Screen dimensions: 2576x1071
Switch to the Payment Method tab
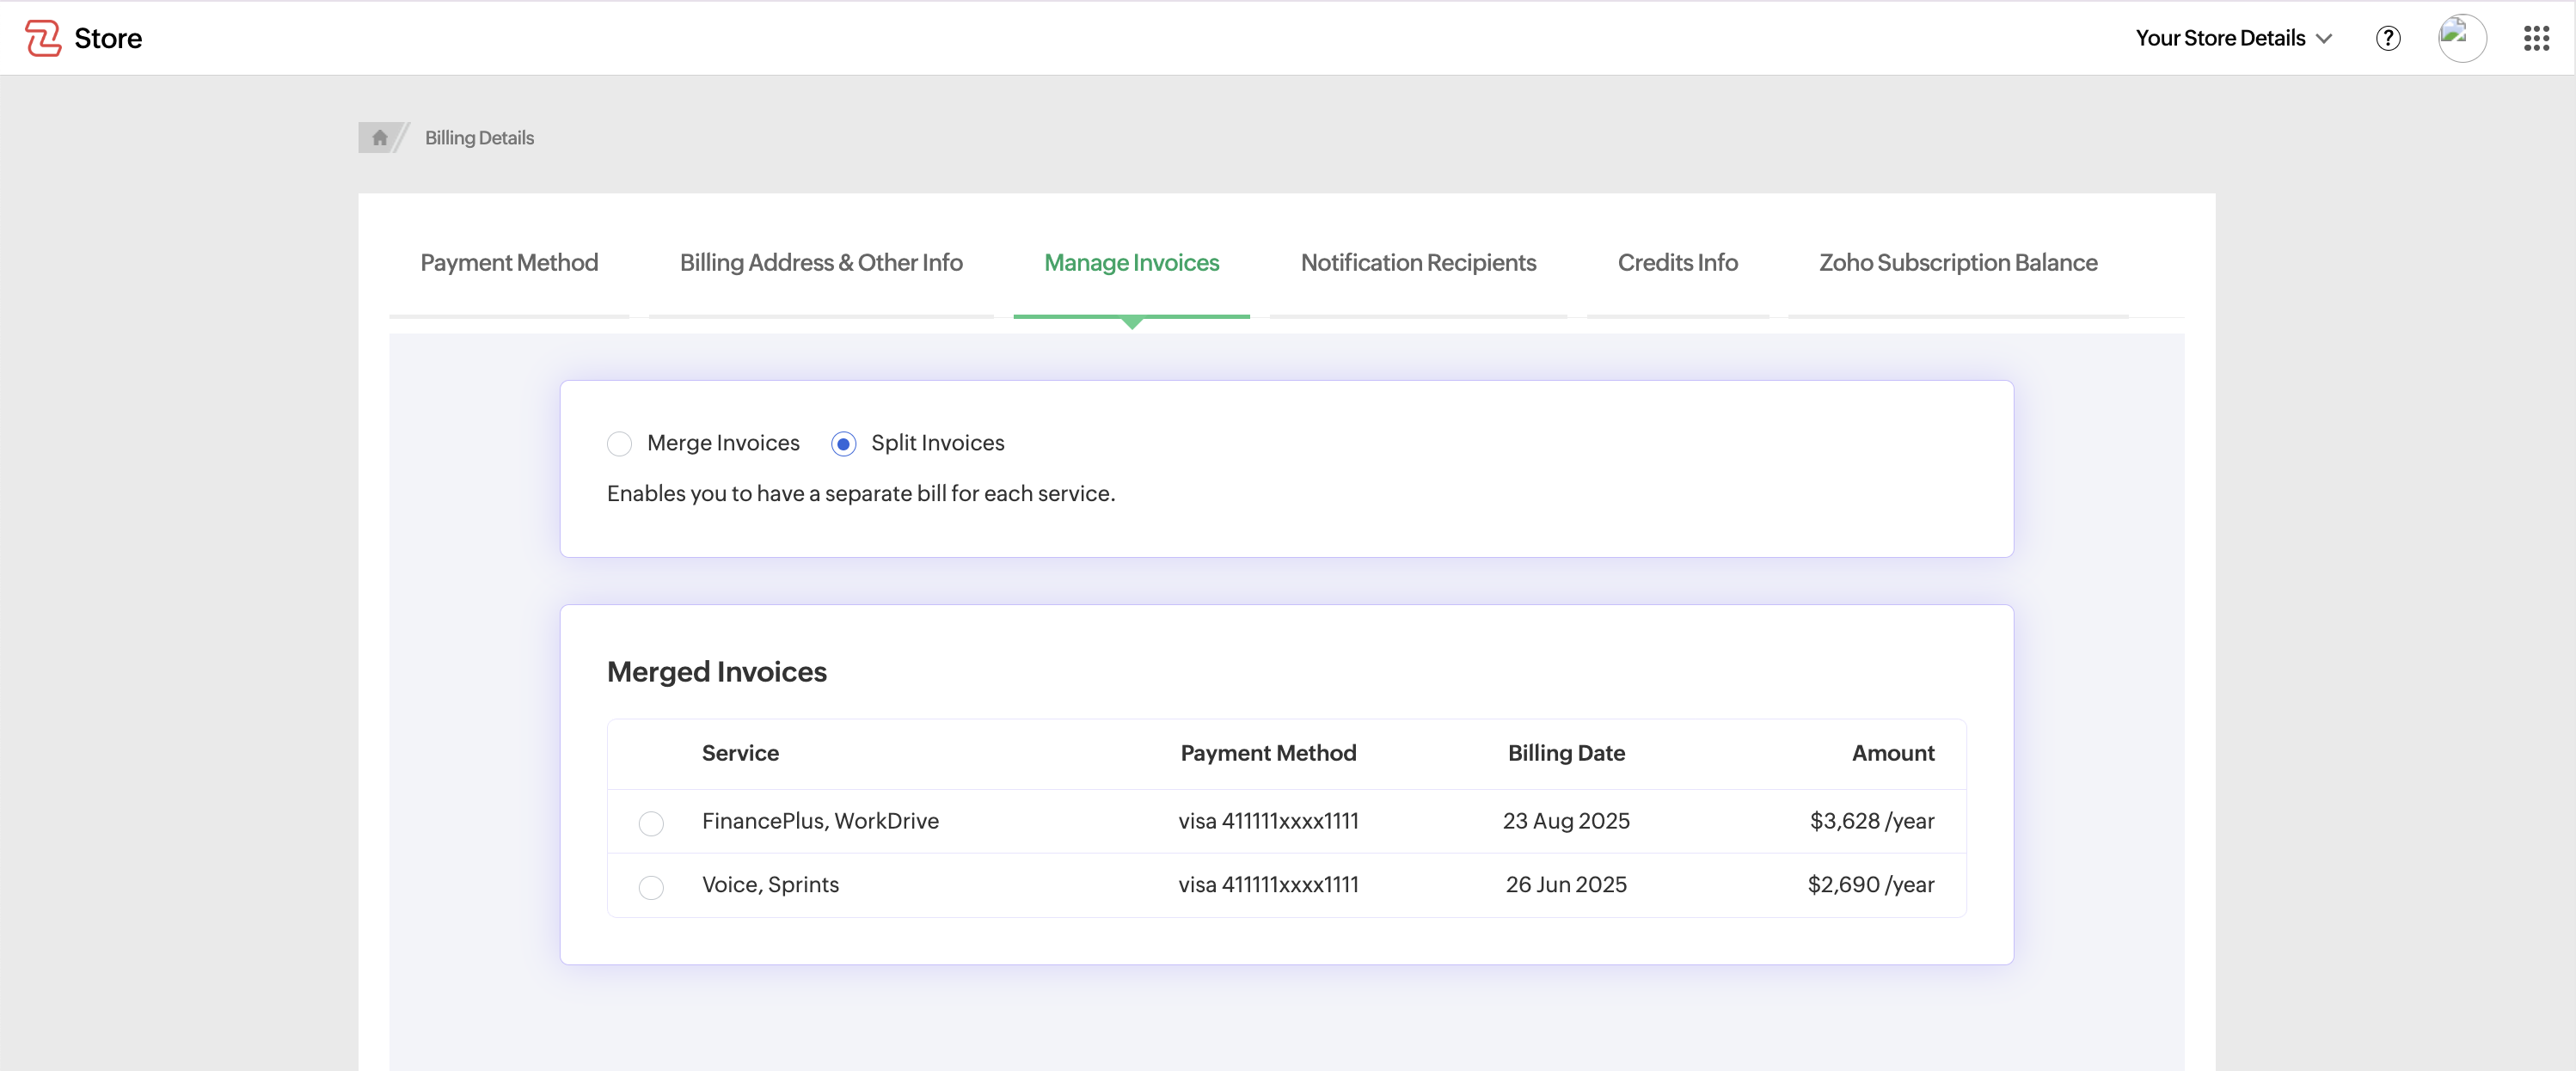click(x=509, y=263)
